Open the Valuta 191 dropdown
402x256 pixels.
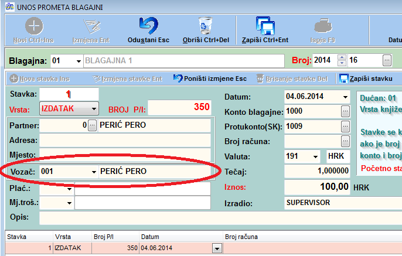[315, 156]
